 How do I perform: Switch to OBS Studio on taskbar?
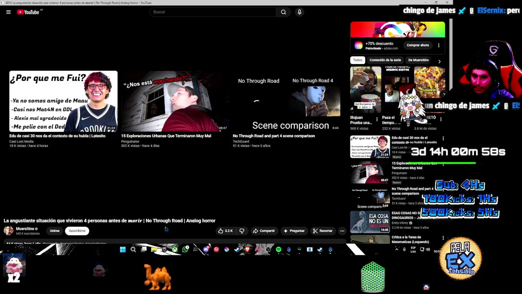[x=269, y=249]
